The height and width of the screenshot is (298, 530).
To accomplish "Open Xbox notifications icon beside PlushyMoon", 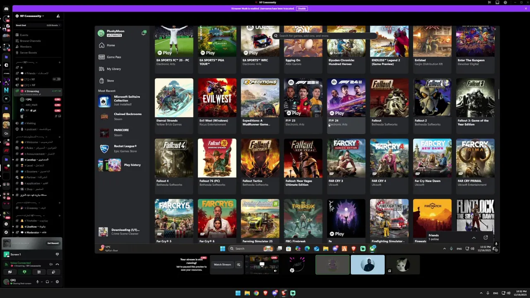I will pyautogui.click(x=144, y=33).
